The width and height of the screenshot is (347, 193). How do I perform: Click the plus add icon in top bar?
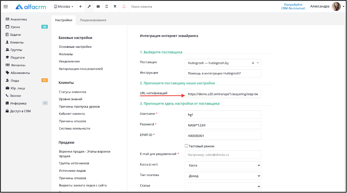tap(80, 7)
